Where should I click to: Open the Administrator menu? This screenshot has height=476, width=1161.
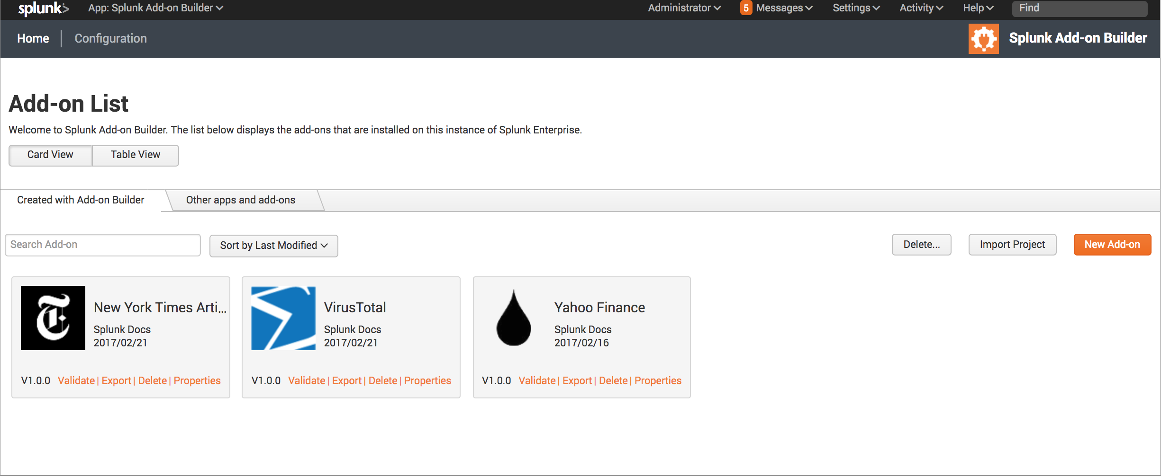(684, 8)
